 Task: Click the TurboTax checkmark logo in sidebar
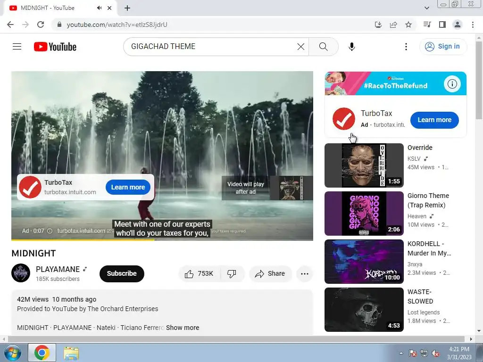coord(344,119)
